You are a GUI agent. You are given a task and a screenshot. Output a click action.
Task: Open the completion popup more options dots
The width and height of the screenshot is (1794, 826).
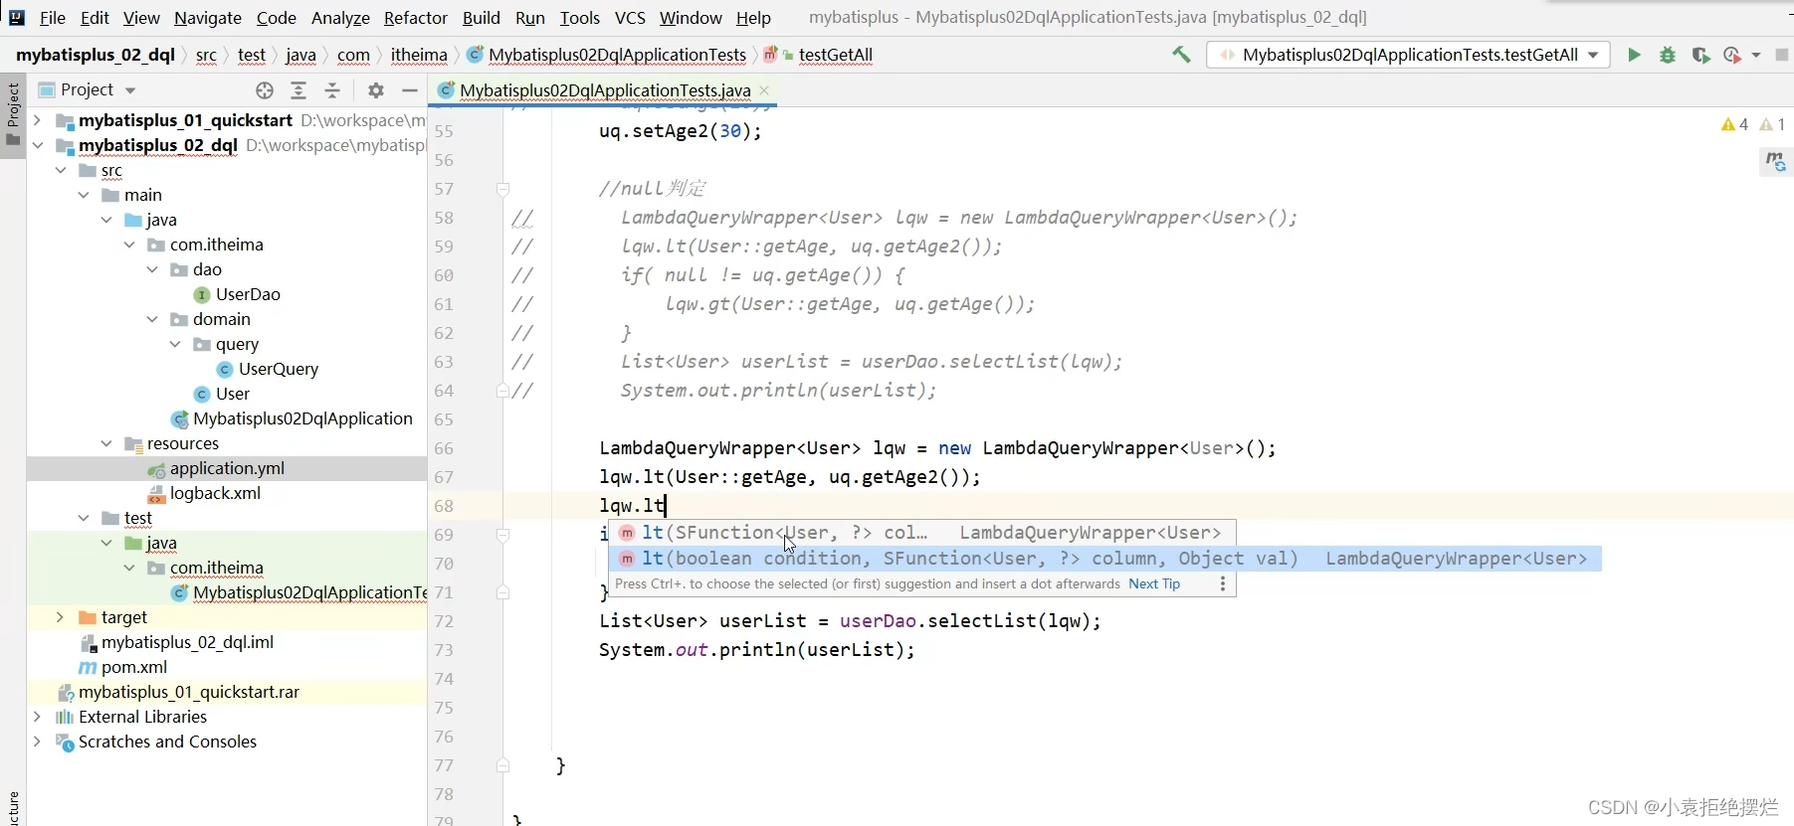(1223, 584)
